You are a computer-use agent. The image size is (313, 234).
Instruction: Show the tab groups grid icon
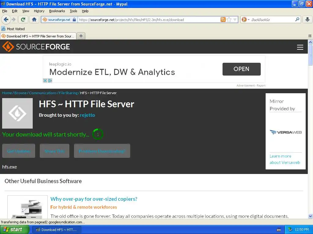tap(310, 36)
